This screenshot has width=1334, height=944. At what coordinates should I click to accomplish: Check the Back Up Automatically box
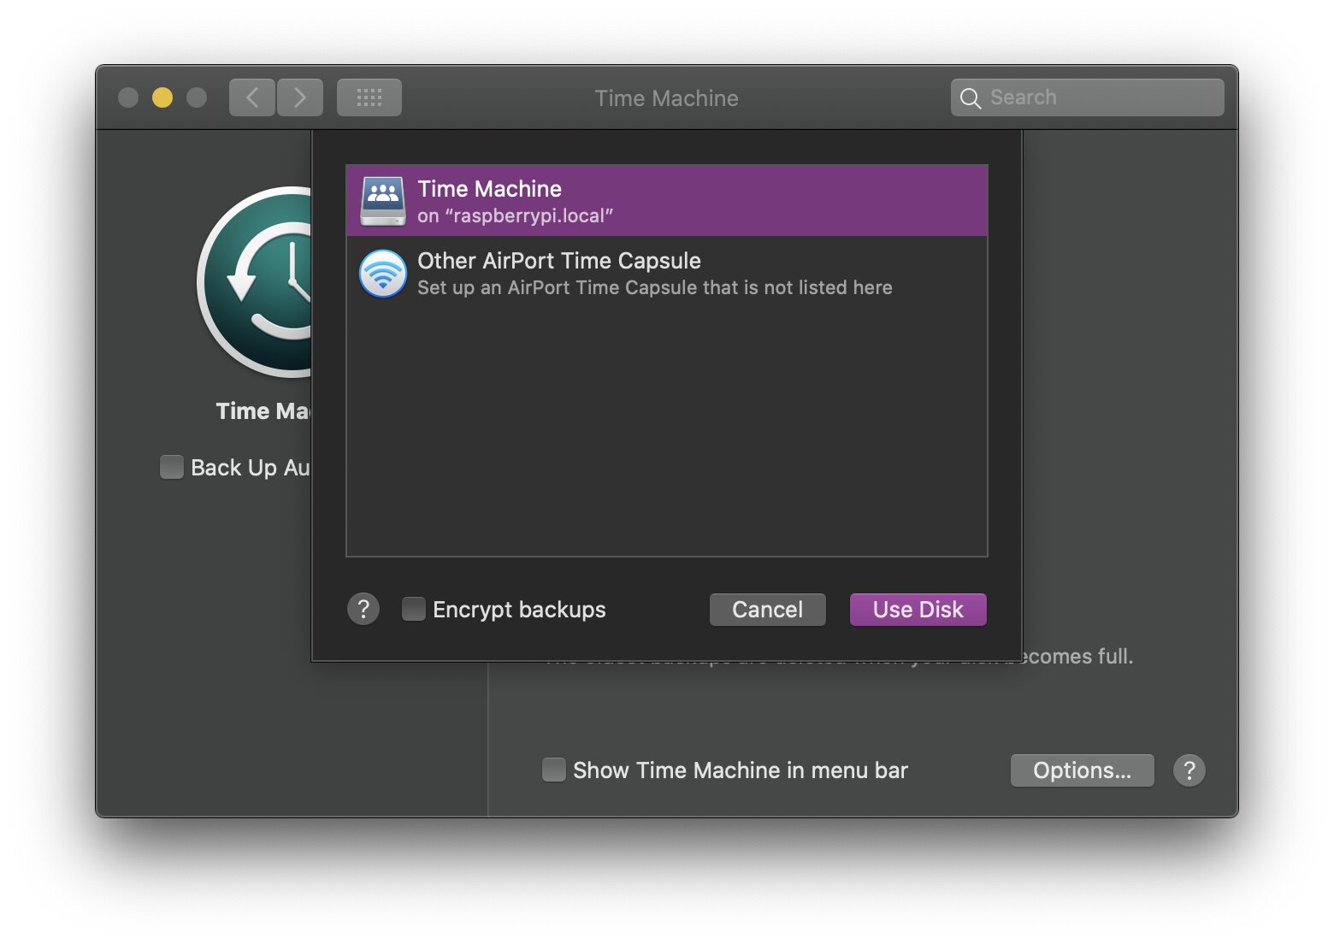[x=172, y=467]
